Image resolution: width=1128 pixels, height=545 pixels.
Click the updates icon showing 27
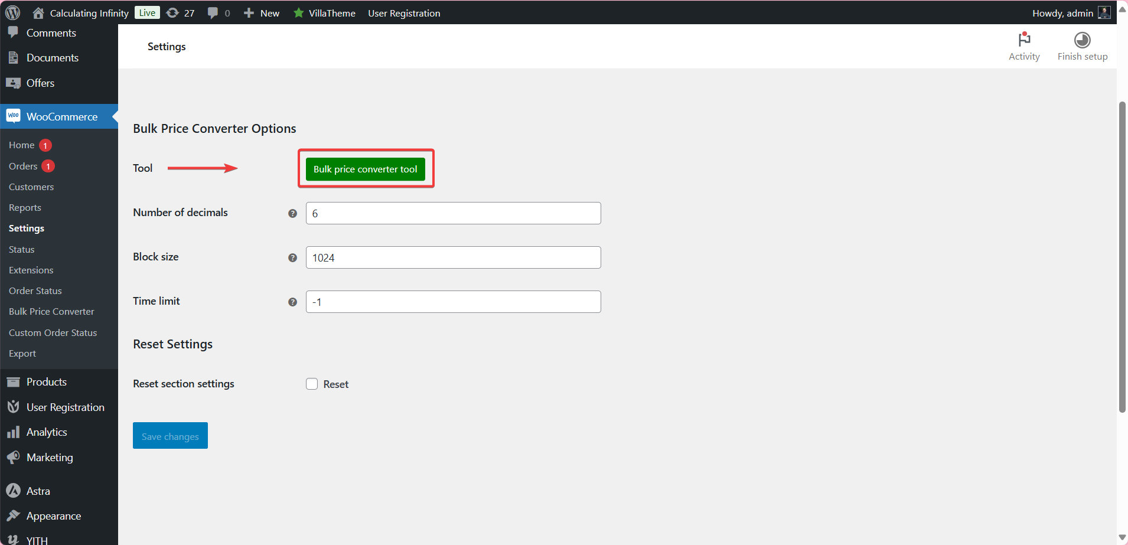point(172,12)
